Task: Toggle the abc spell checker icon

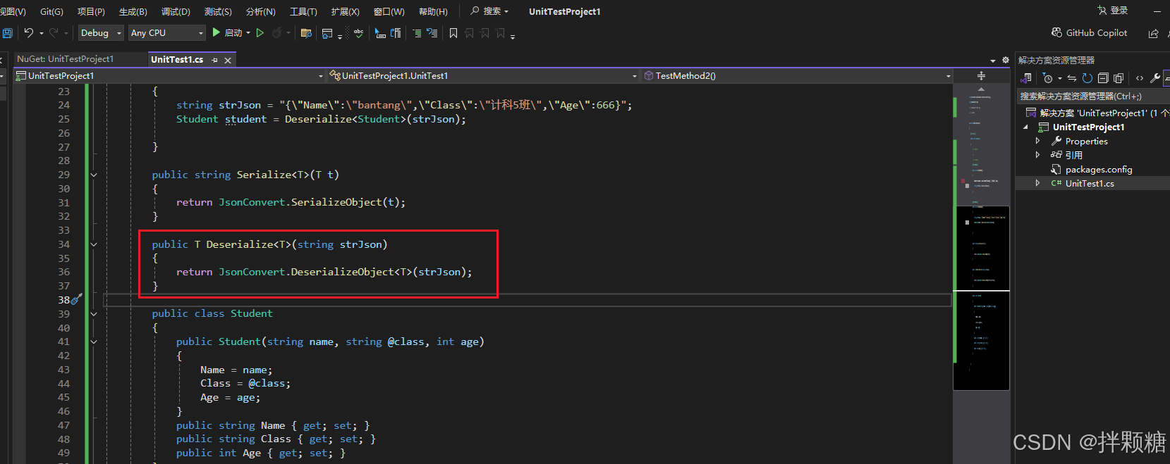Action: pyautogui.click(x=359, y=33)
